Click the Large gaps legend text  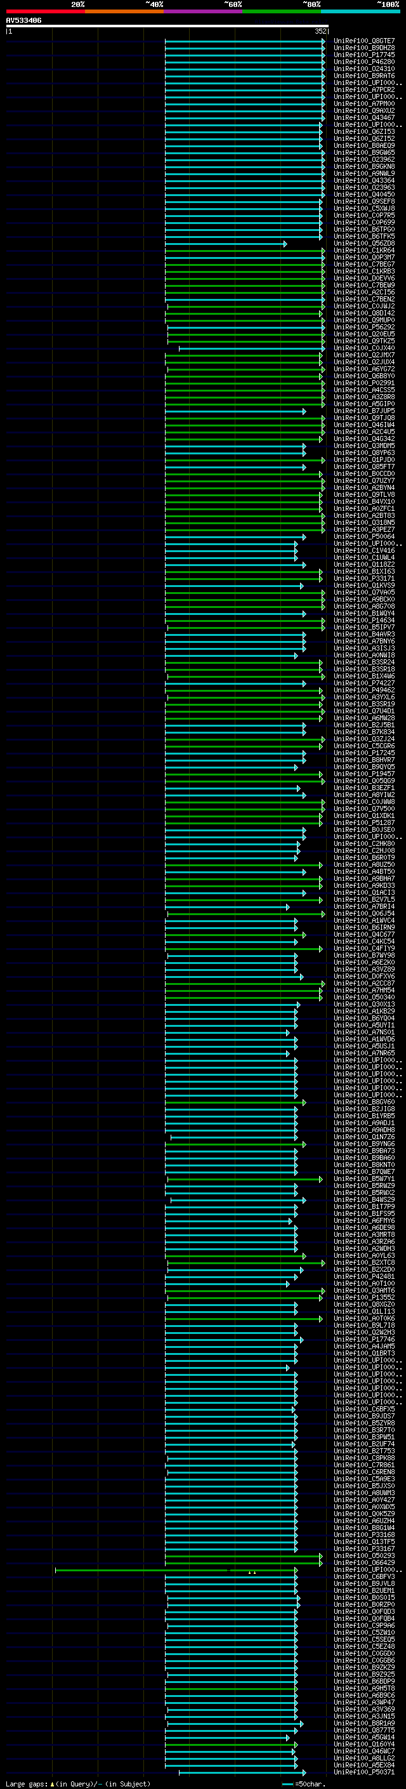[x=78, y=1783]
